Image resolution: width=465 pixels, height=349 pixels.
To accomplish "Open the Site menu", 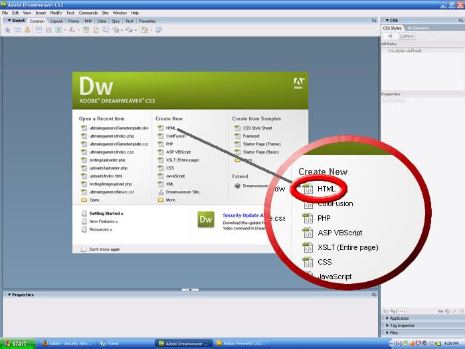I will (x=105, y=13).
